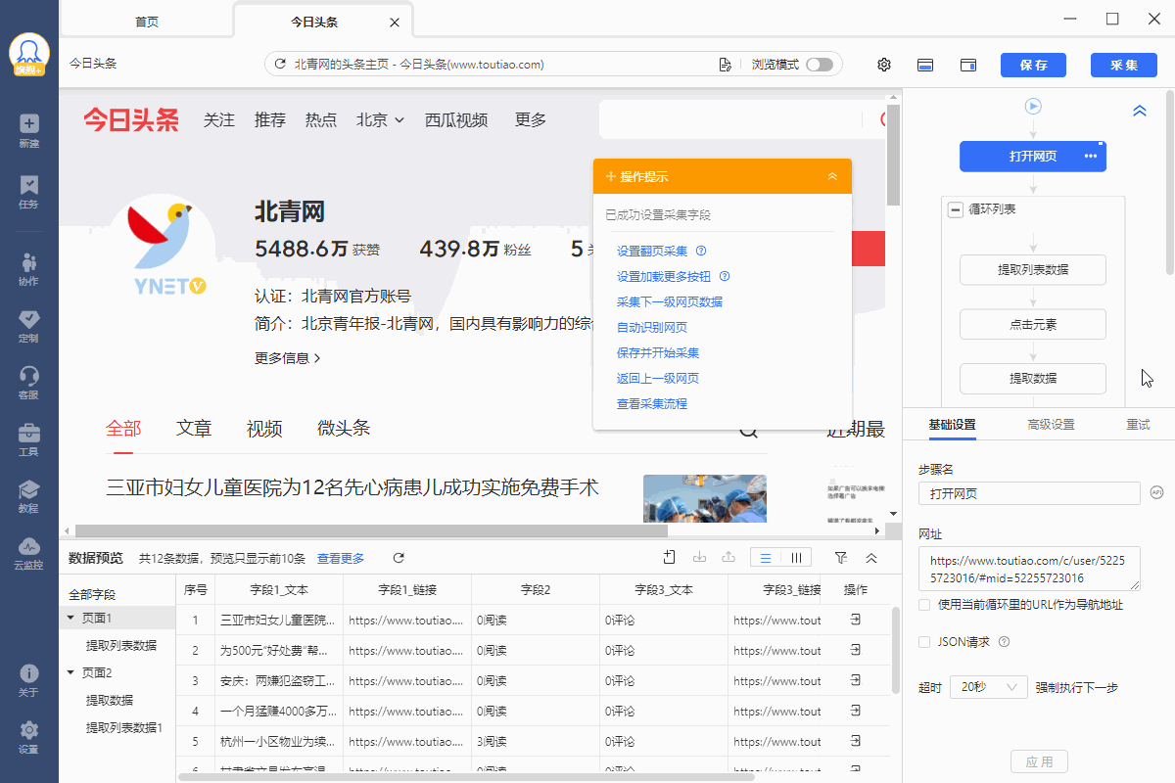Click 保存并开始采集 link
This screenshot has height=783, width=1175.
[x=658, y=352]
